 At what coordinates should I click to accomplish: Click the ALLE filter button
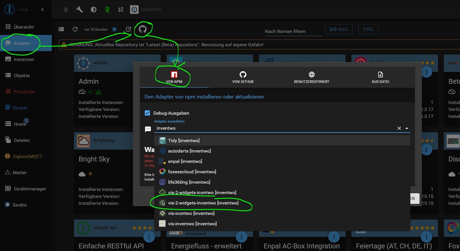tap(339, 29)
